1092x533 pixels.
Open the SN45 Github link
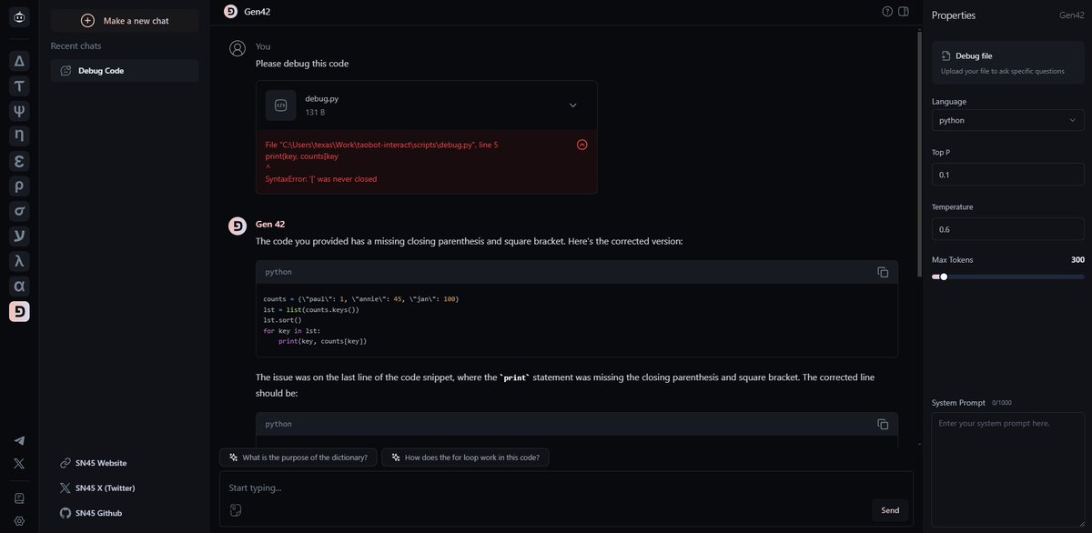(x=90, y=513)
